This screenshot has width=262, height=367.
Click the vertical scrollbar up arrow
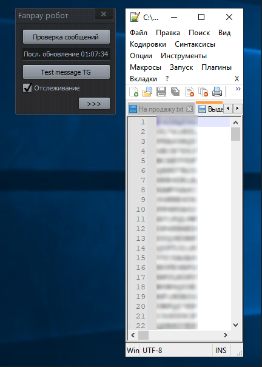[x=236, y=123]
